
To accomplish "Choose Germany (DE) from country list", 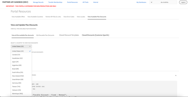I will tap(21, 83).
